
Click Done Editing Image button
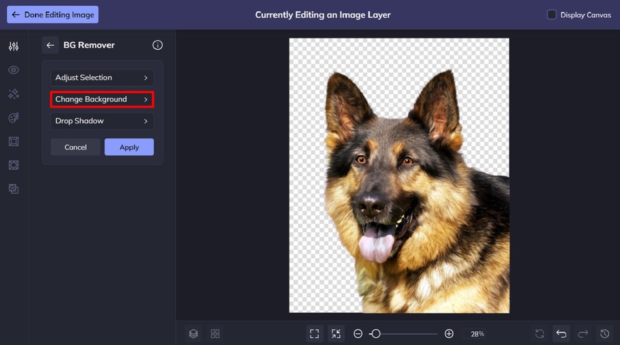[x=53, y=14]
